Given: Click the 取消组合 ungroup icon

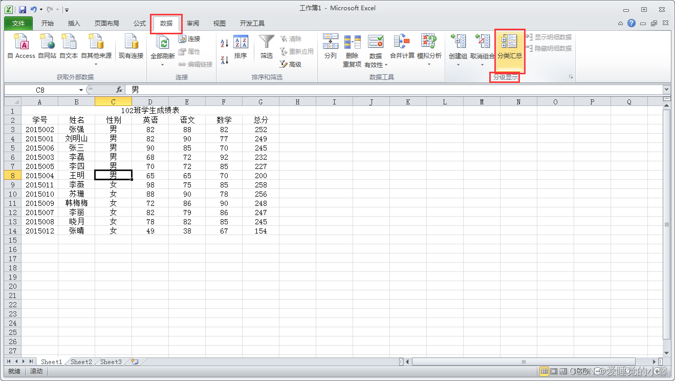Looking at the screenshot, I should click(x=482, y=42).
